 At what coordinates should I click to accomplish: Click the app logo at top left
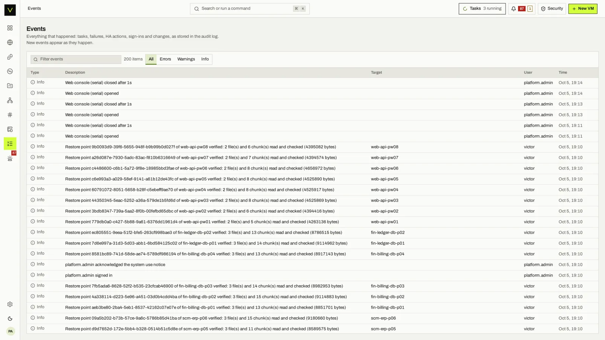[10, 10]
